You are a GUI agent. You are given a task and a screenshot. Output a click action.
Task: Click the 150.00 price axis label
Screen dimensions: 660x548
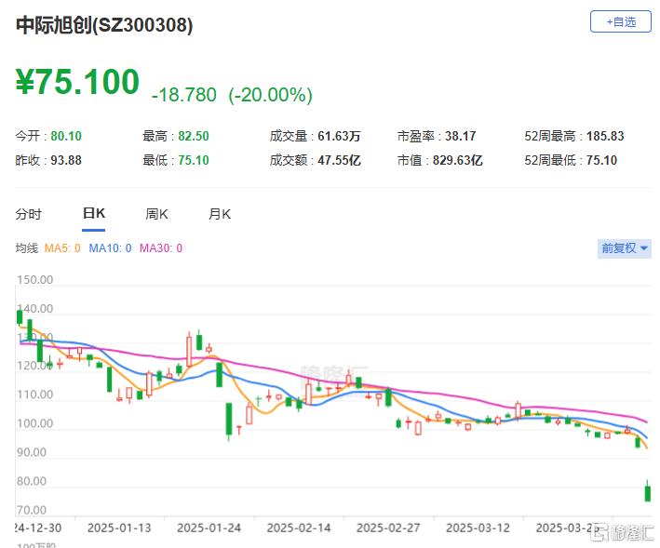pyautogui.click(x=35, y=280)
